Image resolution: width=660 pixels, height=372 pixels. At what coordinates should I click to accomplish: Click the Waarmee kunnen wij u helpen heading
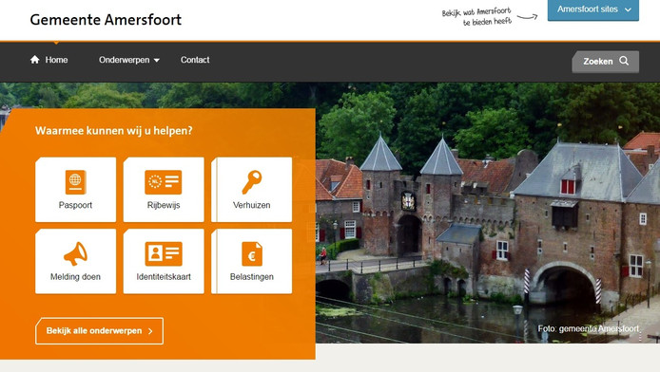click(x=114, y=131)
